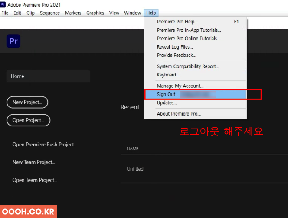This screenshot has height=218, width=288.
Task: Choose Provide Feedback…
Action: tap(195, 55)
